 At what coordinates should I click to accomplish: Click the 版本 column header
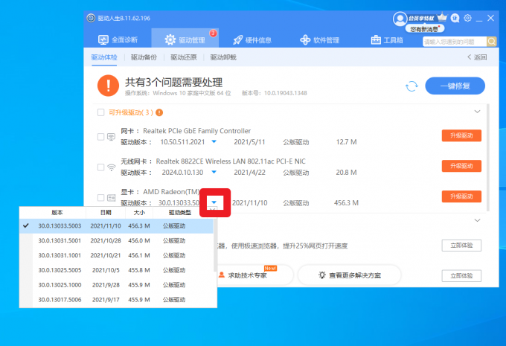[57, 212]
